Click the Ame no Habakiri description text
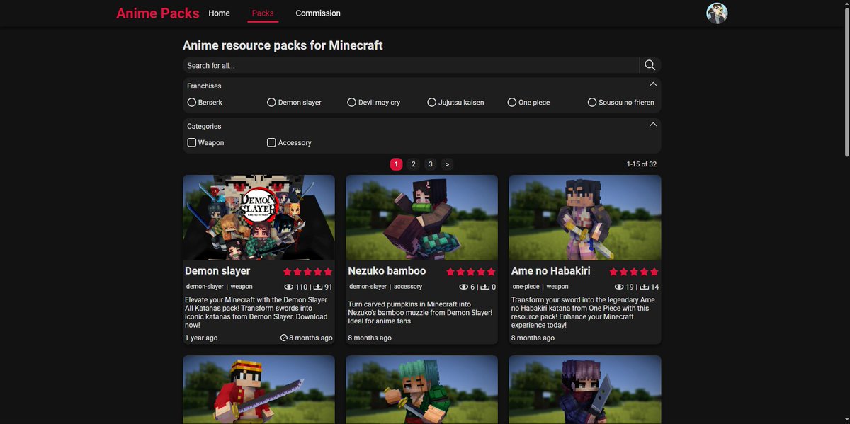The image size is (850, 424). point(583,312)
